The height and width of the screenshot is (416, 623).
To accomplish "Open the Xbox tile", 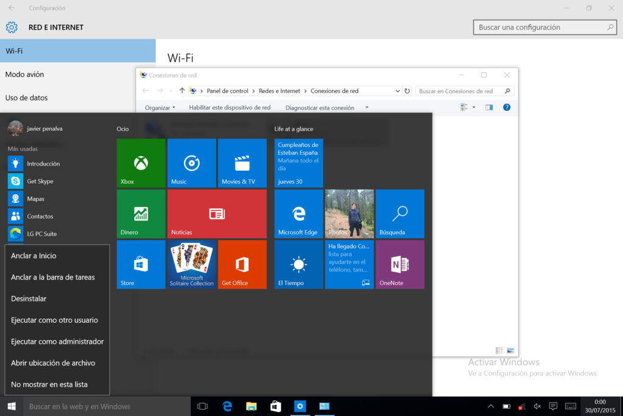I will click(x=141, y=163).
